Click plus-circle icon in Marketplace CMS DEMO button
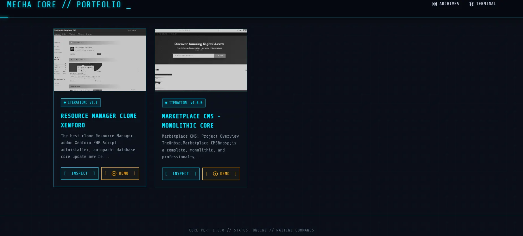 215,174
